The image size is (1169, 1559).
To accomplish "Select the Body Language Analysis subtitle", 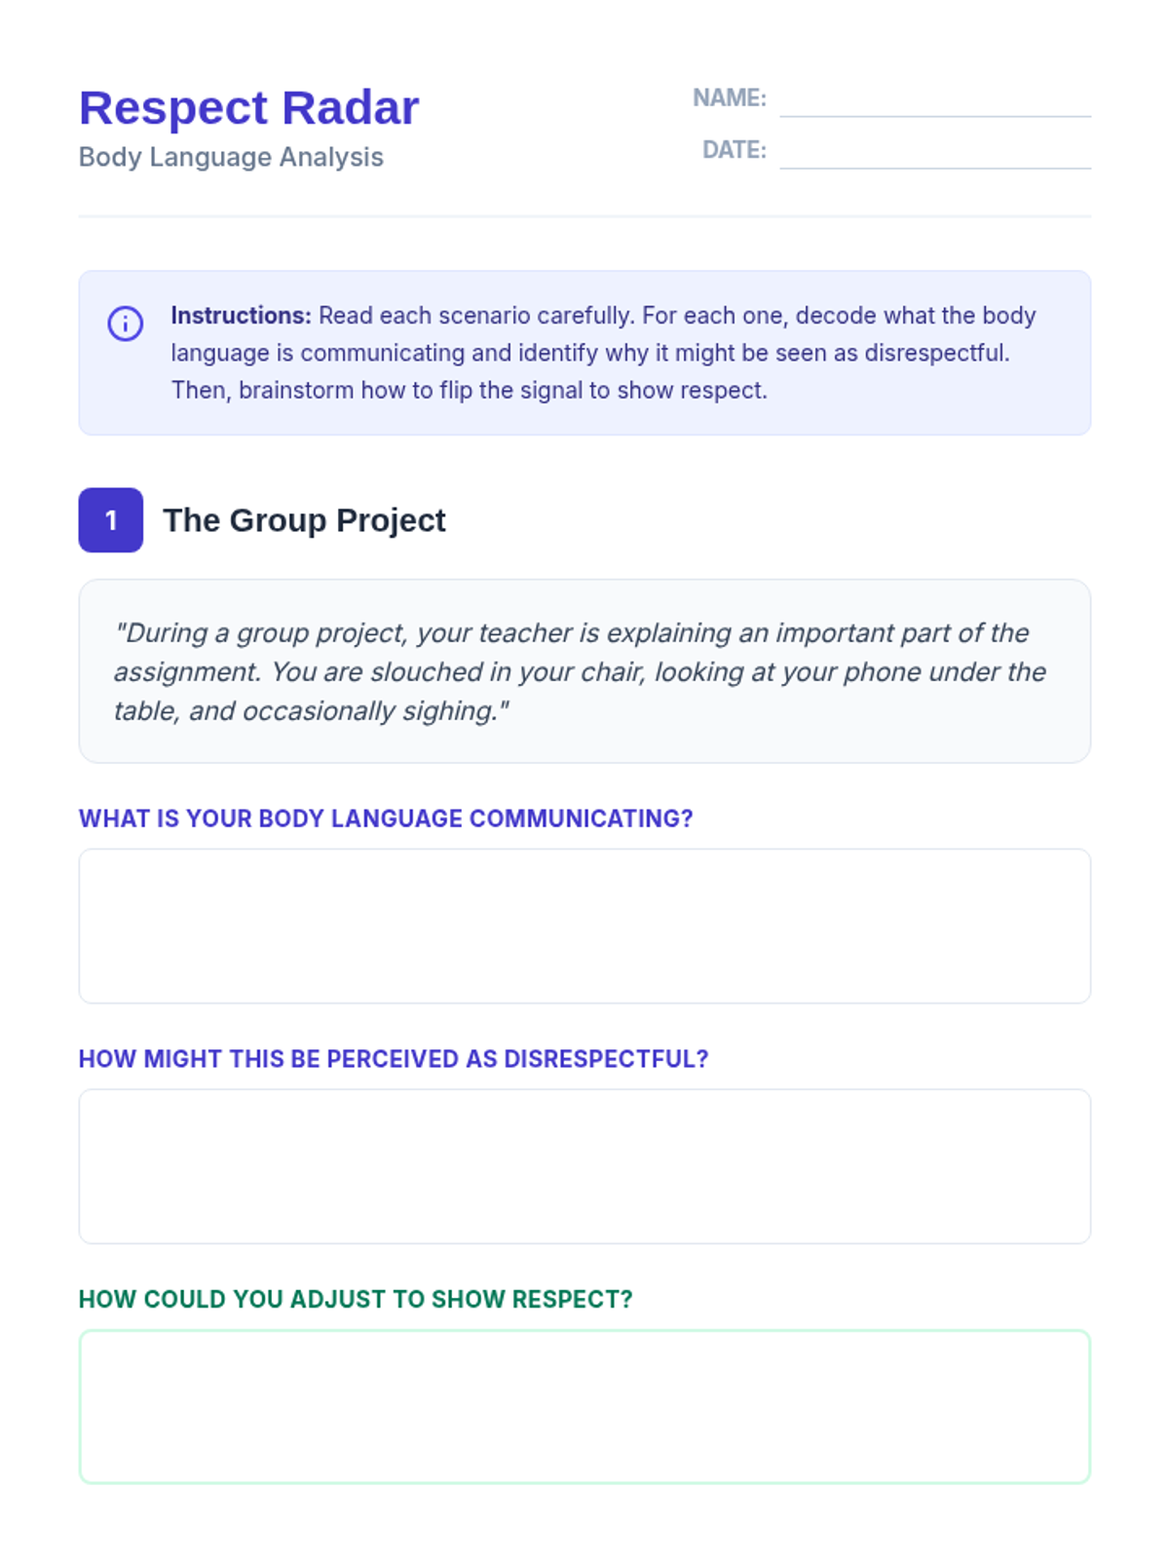I will click(231, 157).
